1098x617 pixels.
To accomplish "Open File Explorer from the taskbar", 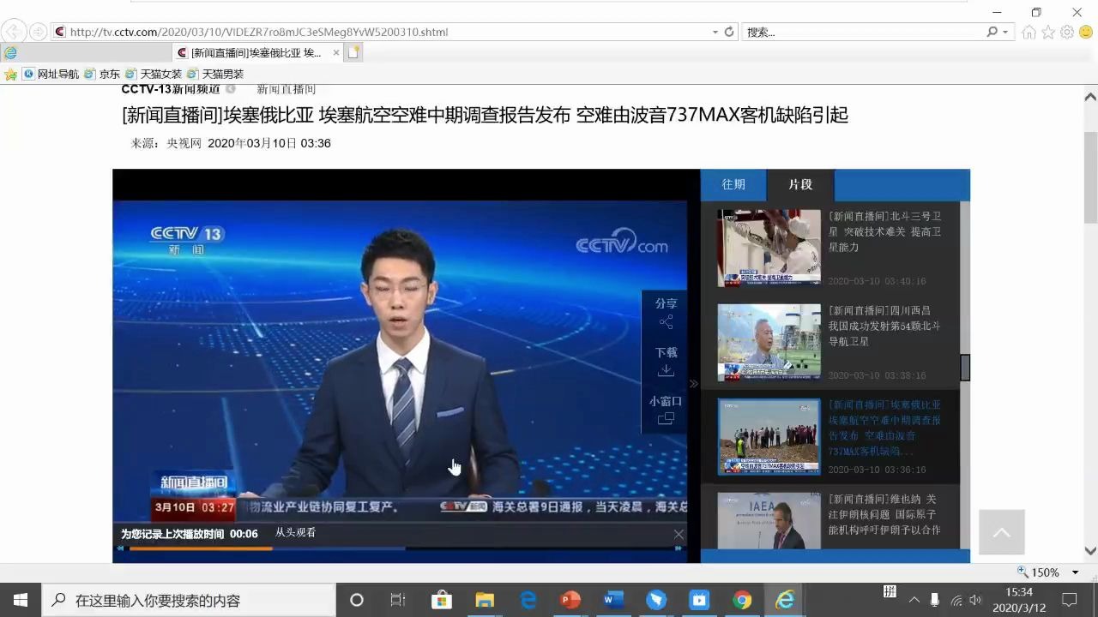I will (x=485, y=600).
